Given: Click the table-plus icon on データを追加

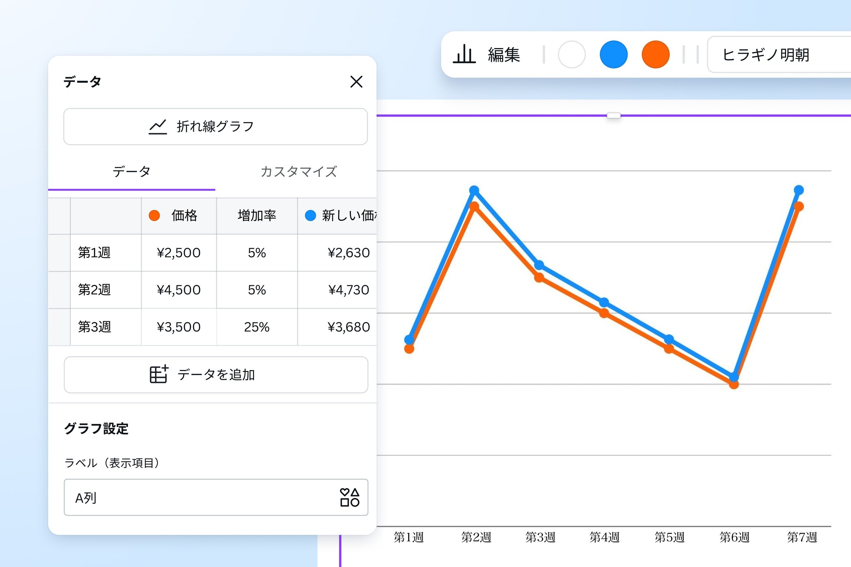Looking at the screenshot, I should click(158, 375).
